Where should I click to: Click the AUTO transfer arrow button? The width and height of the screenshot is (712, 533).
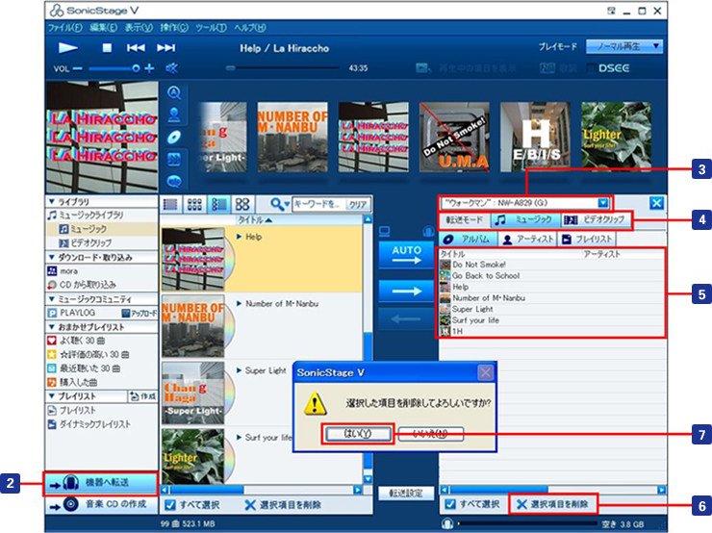(x=407, y=254)
